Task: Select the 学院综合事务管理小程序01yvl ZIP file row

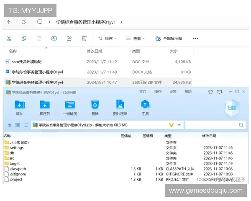Action: click(98, 82)
